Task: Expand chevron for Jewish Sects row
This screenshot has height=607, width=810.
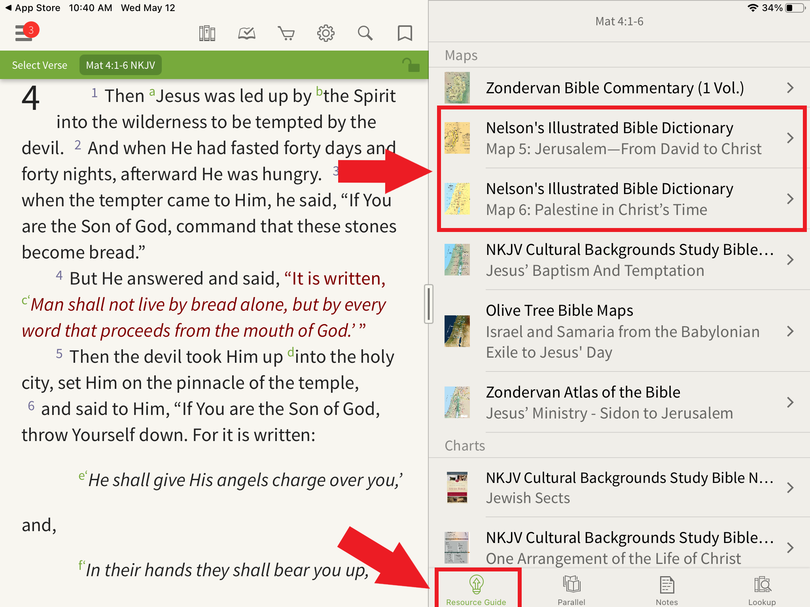Action: [790, 488]
